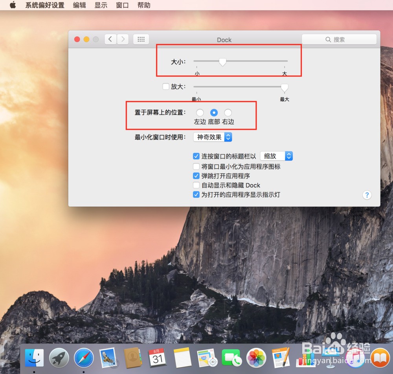Toggle 为打开的应用程序显示指示灯 checkbox
The width and height of the screenshot is (393, 374).
(196, 194)
